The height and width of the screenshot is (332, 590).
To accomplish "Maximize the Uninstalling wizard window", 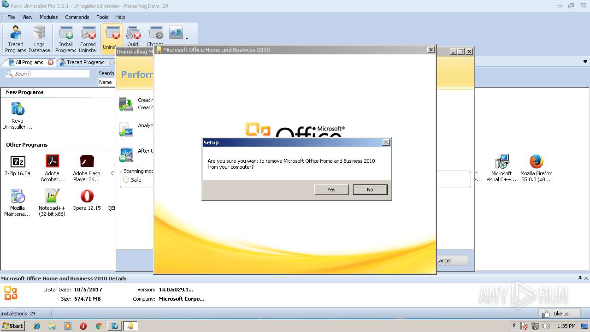I will point(460,52).
